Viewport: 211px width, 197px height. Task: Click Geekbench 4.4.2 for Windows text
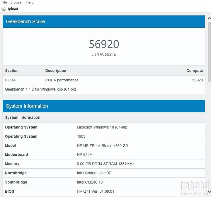[x=40, y=89]
